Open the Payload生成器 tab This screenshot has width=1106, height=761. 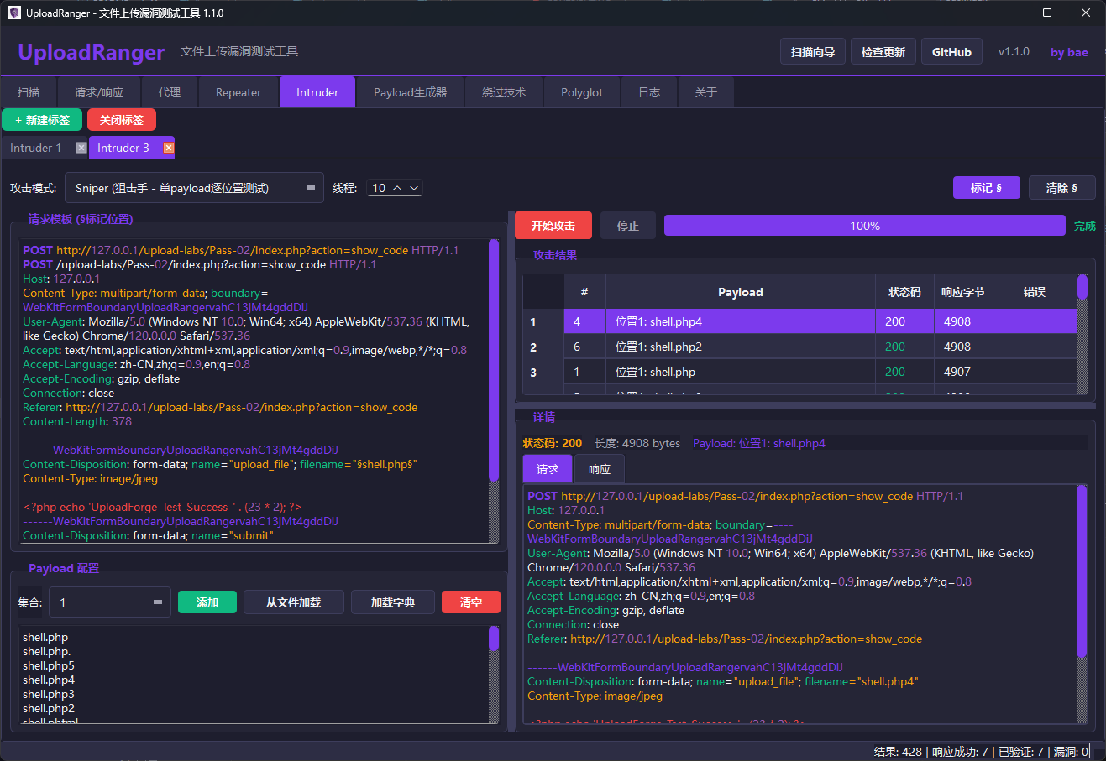coord(410,92)
